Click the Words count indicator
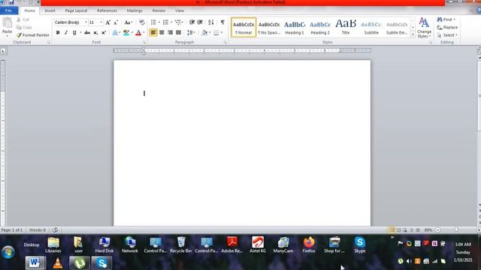 tap(38, 230)
